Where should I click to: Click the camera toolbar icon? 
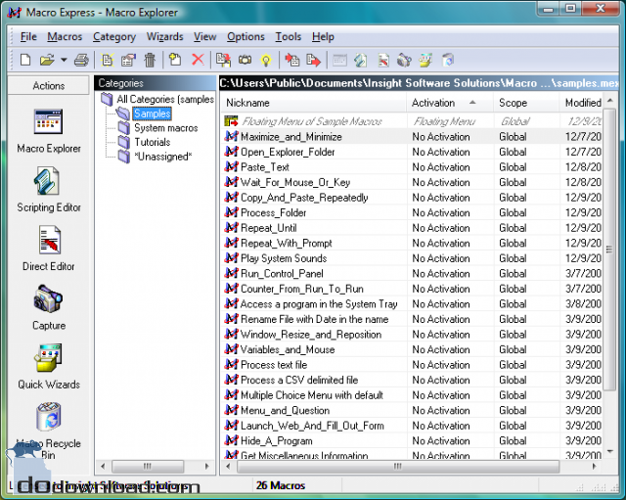coord(245,60)
